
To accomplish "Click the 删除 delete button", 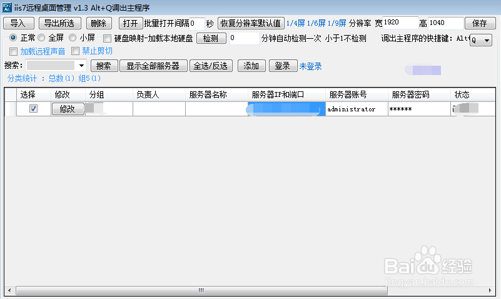I will coord(99,23).
